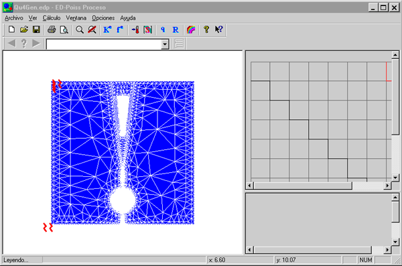Activate the context help arrow icon
The image size is (402, 266).
click(x=218, y=29)
